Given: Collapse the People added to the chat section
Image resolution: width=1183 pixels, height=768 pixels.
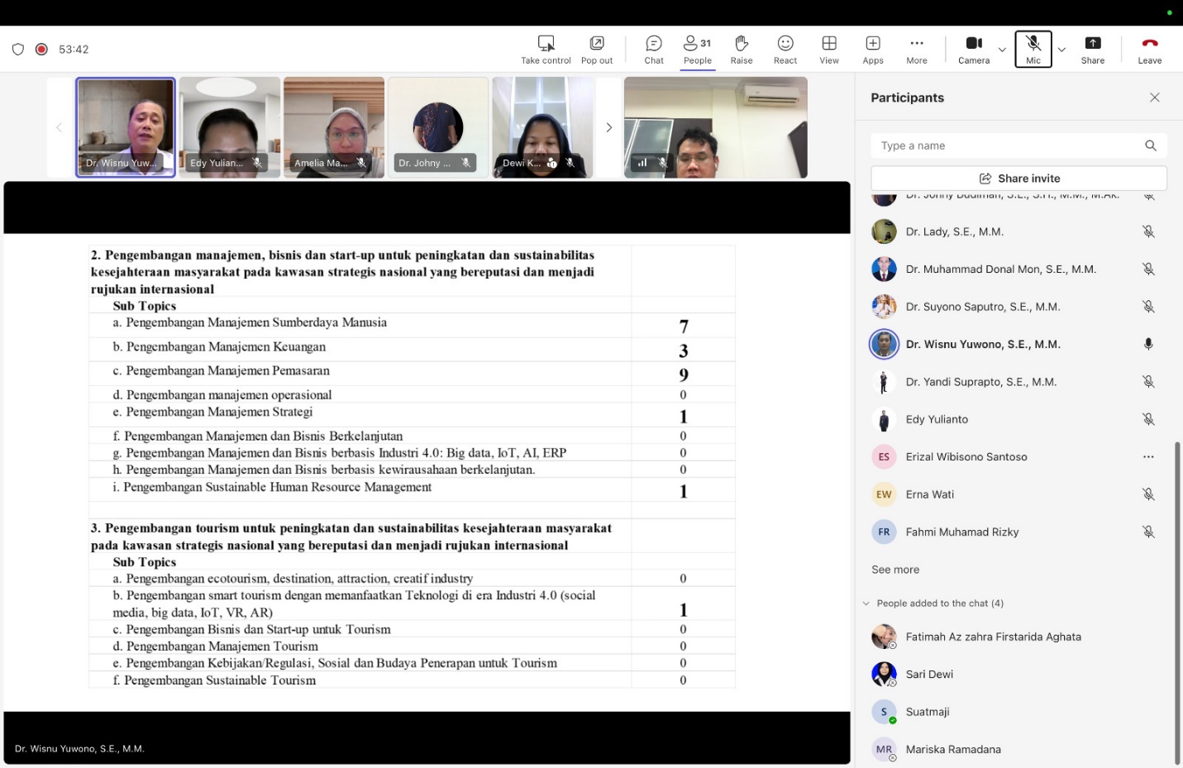Looking at the screenshot, I should coord(866,603).
